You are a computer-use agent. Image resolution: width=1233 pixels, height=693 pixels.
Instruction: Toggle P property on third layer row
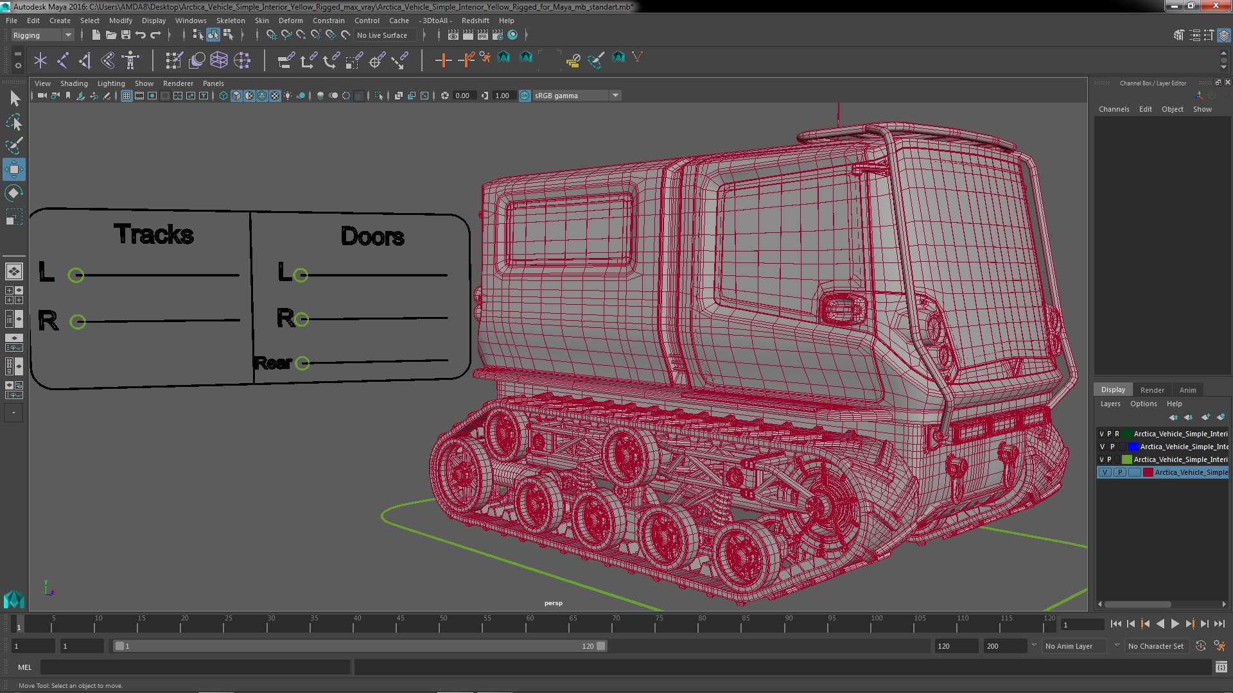(1108, 458)
